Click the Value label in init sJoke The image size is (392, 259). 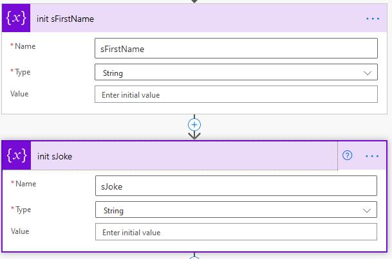(x=20, y=231)
